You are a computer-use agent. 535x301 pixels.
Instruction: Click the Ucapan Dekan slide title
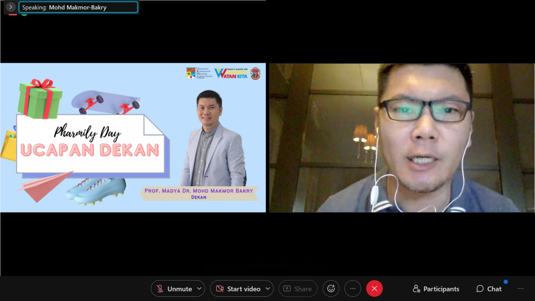click(90, 150)
